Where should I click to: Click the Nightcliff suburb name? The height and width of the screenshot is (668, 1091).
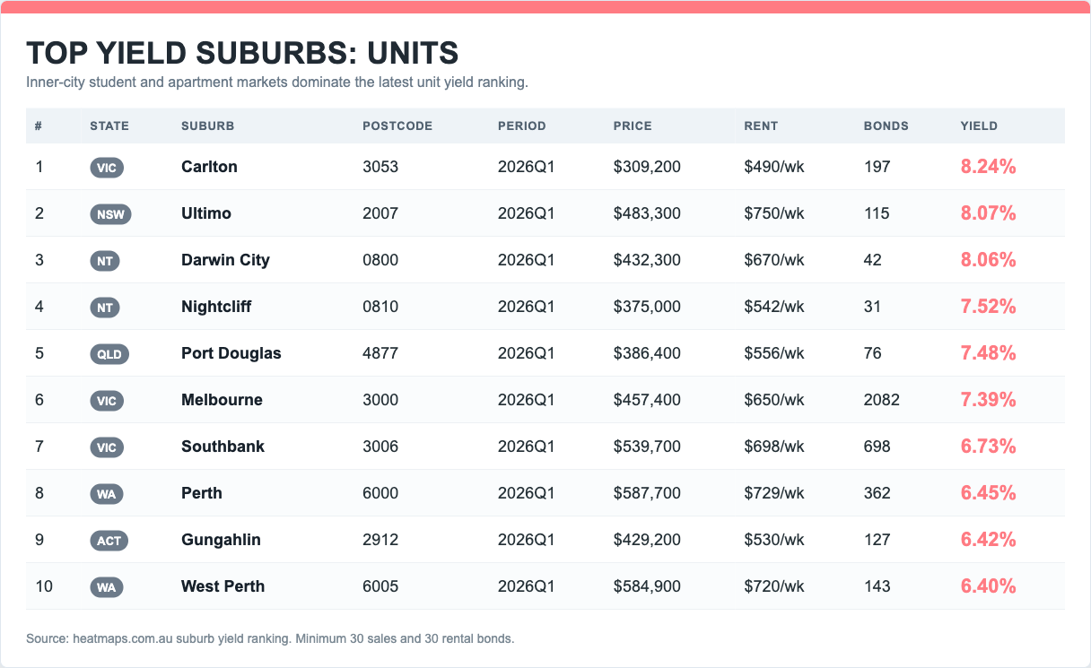click(216, 307)
